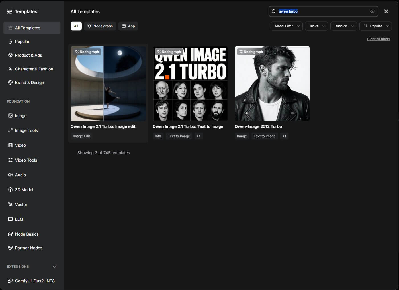Click the picture icon beside Image
Image resolution: width=399 pixels, height=290 pixels.
[10, 116]
